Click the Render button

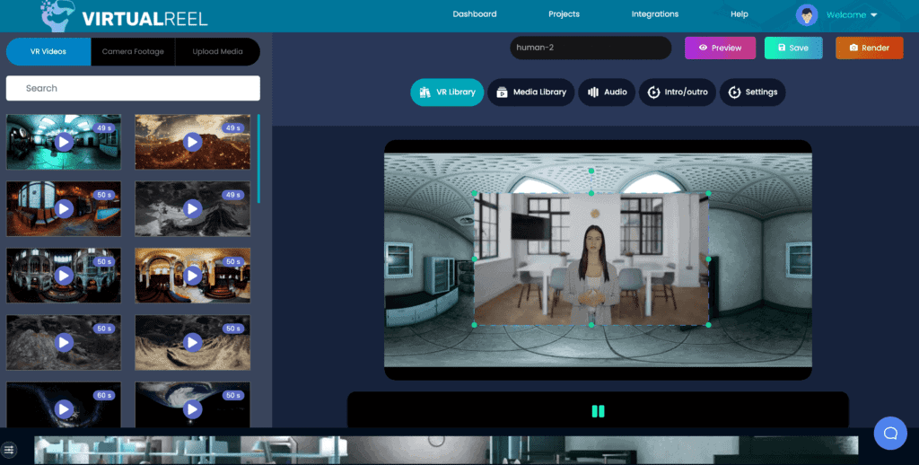869,48
